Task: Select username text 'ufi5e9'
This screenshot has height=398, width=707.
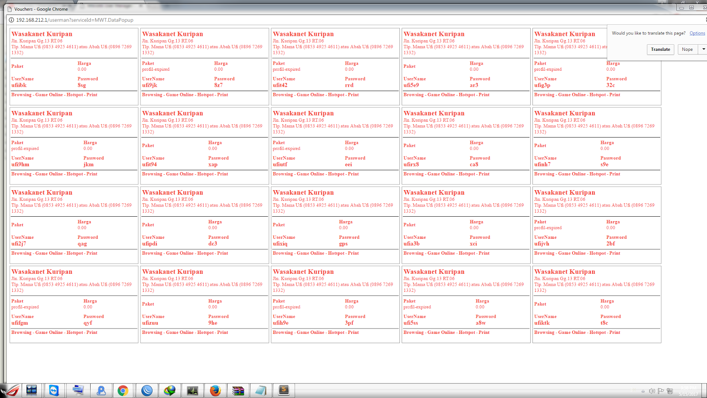Action: (411, 85)
